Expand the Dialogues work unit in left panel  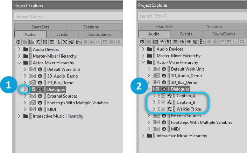24,89
